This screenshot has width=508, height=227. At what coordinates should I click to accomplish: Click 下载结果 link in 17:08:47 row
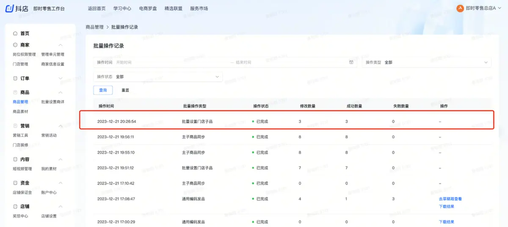coord(447,206)
